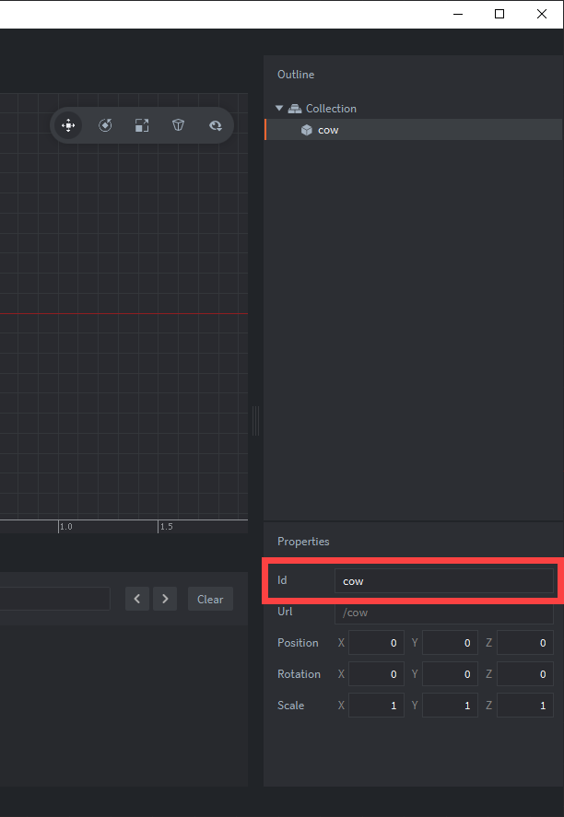Edit Position Z value
This screenshot has width=564, height=817.
[x=525, y=643]
